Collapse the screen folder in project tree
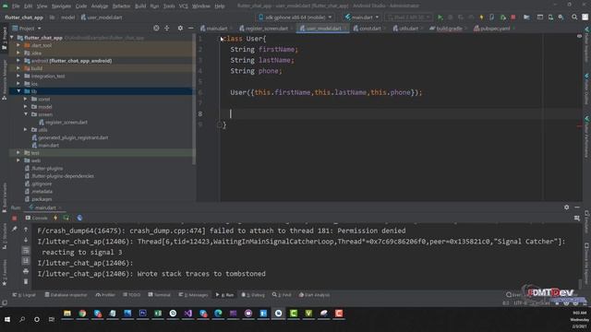The height and width of the screenshot is (332, 591). click(26, 114)
